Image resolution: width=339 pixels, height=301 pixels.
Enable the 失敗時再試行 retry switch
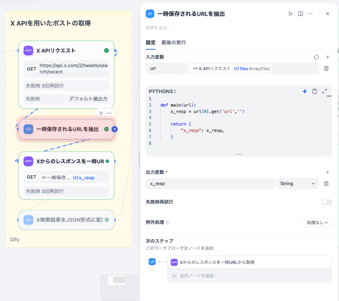326,202
